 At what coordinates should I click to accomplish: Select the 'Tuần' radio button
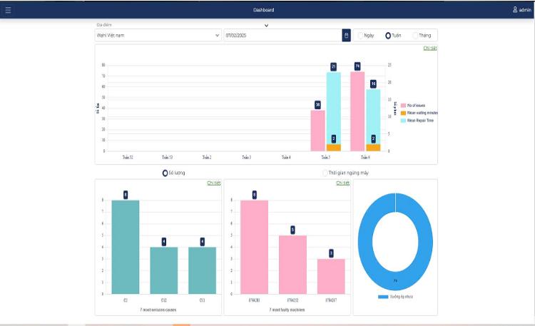[388, 36]
